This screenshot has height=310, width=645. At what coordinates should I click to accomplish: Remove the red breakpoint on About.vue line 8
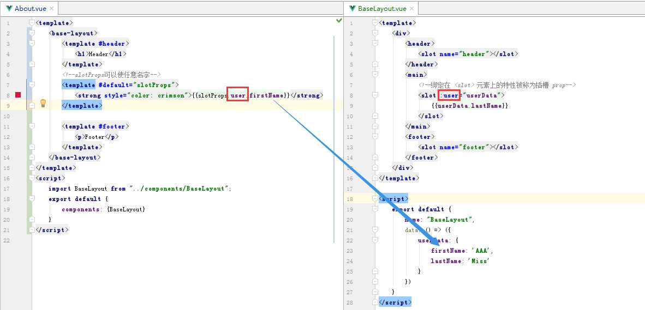tap(18, 95)
